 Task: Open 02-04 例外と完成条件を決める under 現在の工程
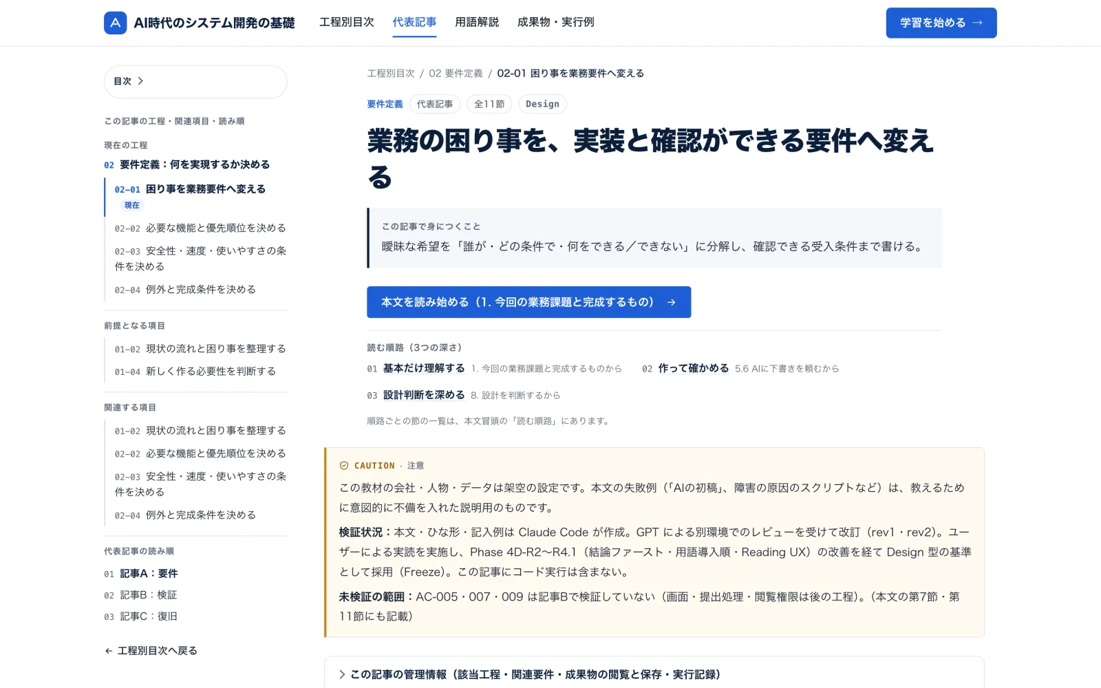point(185,290)
